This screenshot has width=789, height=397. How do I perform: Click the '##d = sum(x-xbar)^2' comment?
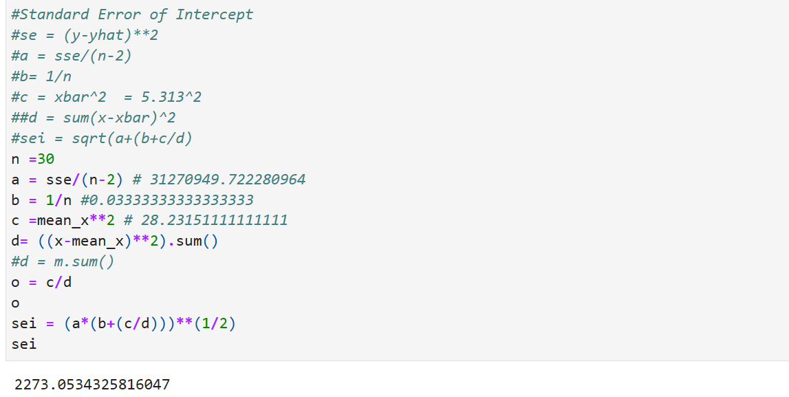pos(93,118)
